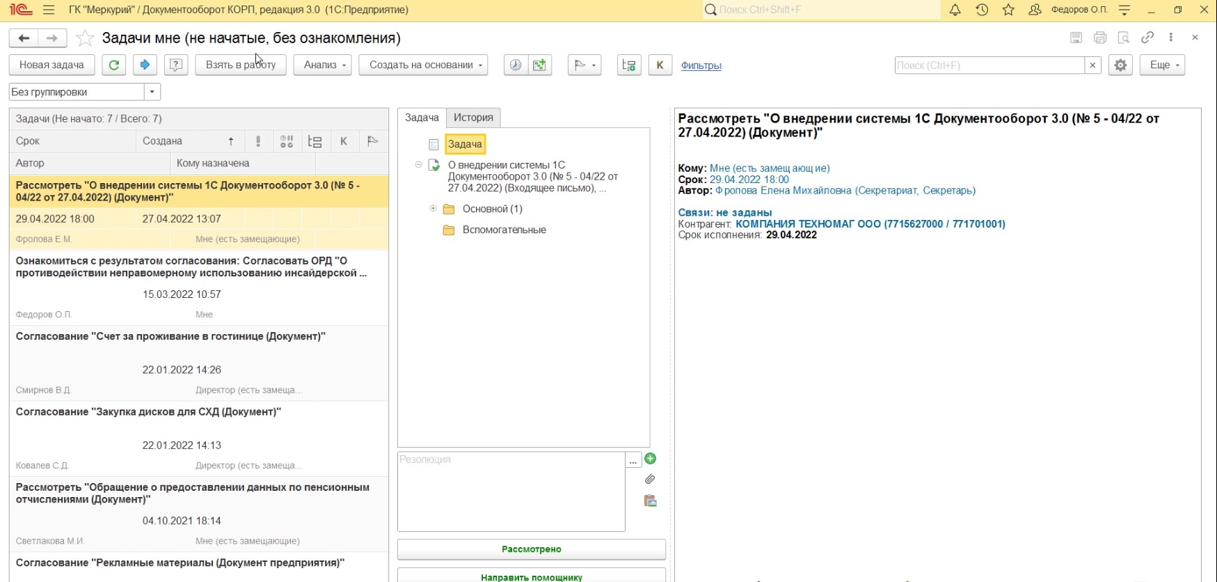Collapse the document node О внедрении системы
The image size is (1217, 582).
pyautogui.click(x=418, y=165)
